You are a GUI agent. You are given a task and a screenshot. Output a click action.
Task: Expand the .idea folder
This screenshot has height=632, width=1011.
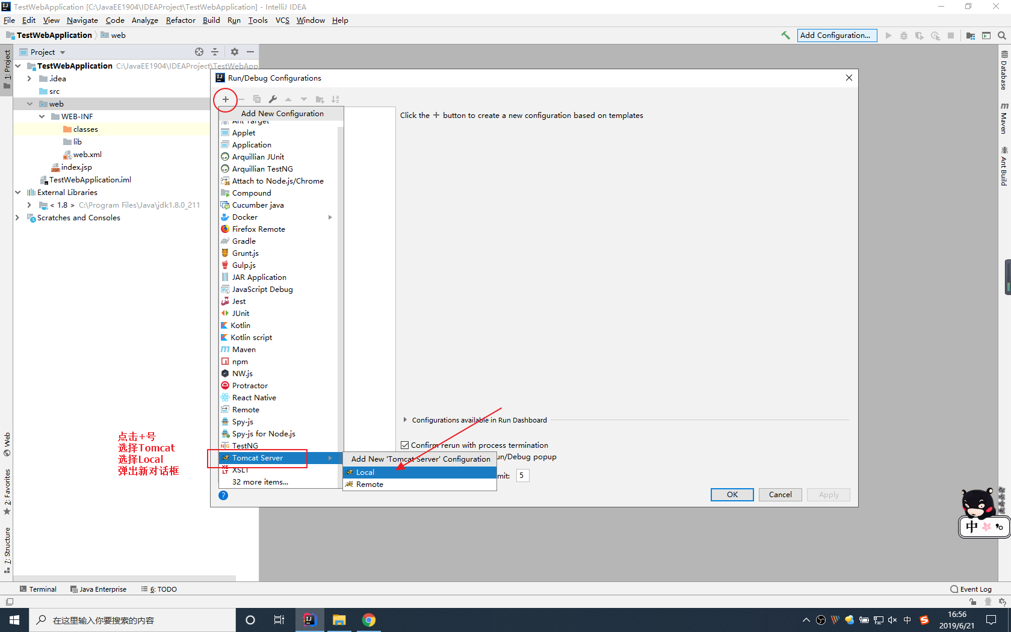(x=29, y=79)
